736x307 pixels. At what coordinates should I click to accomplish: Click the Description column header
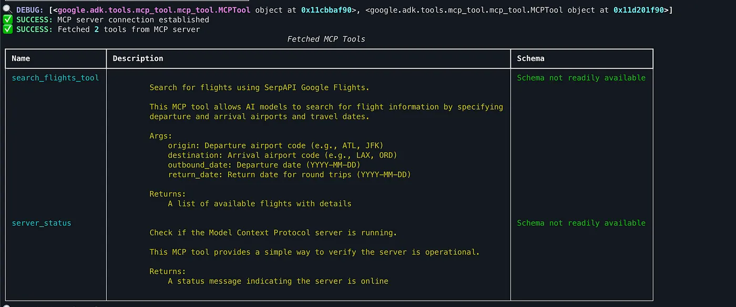138,58
